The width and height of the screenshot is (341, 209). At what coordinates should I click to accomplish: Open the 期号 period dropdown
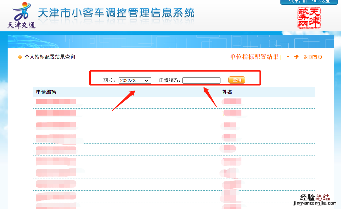tap(134, 80)
